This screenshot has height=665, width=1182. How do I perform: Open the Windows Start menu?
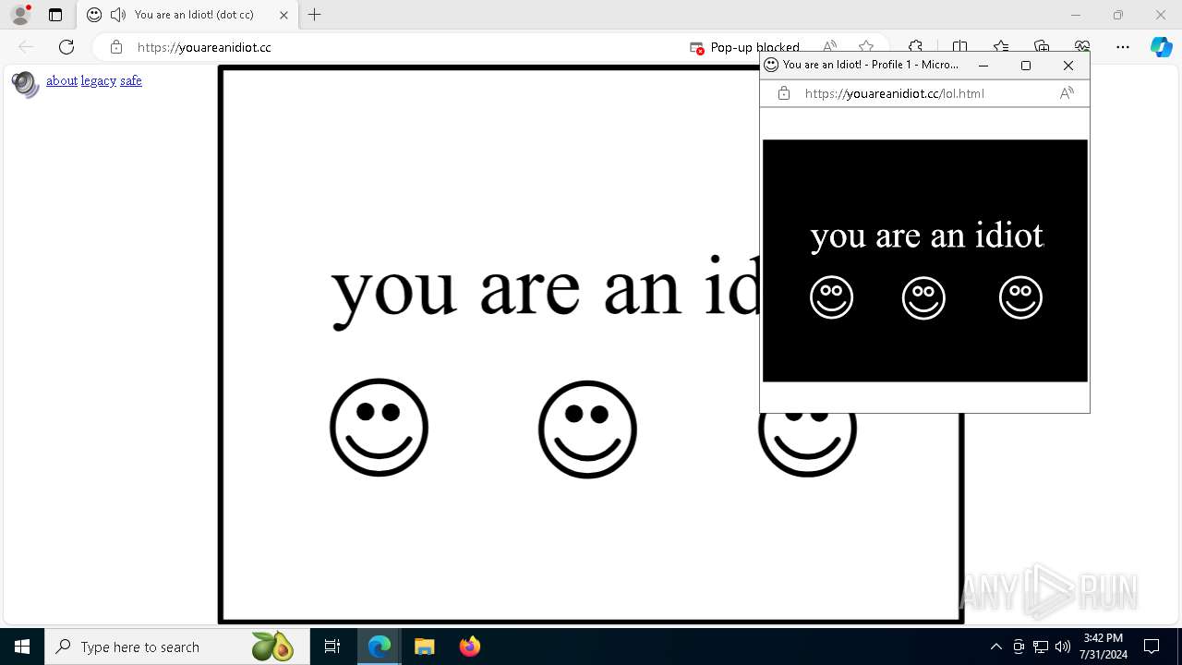tap(22, 647)
